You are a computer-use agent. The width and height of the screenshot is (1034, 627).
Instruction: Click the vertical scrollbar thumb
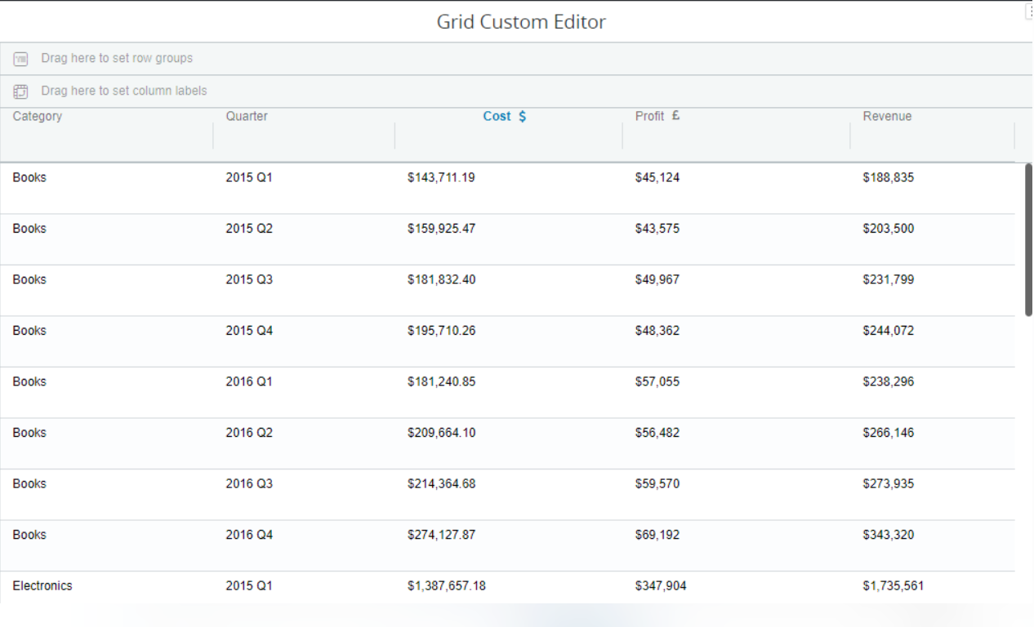point(1028,238)
